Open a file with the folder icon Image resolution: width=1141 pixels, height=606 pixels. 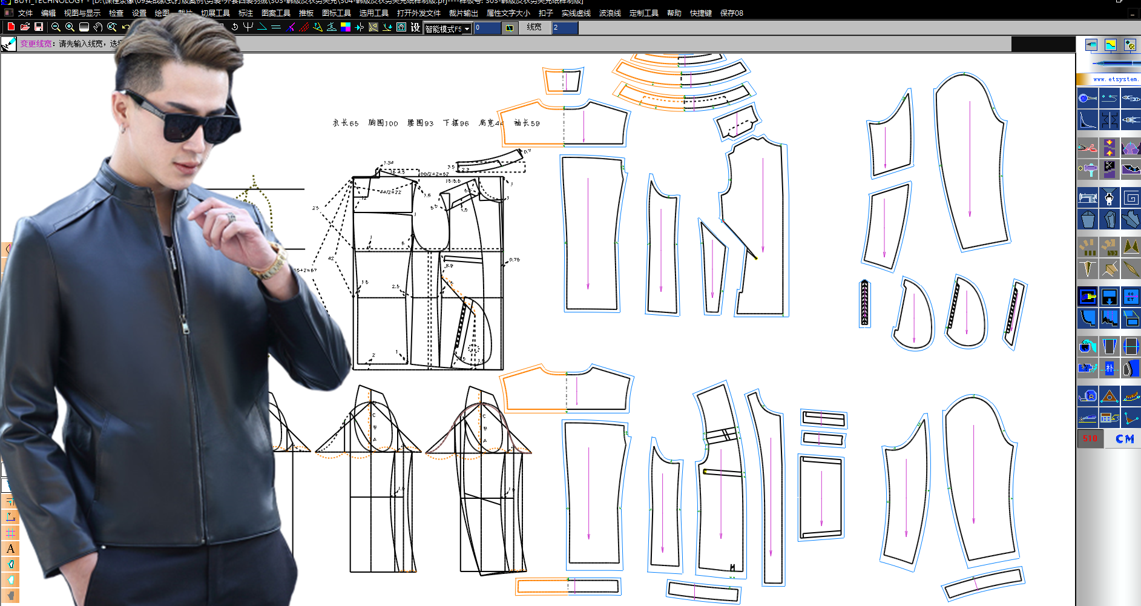pos(25,27)
